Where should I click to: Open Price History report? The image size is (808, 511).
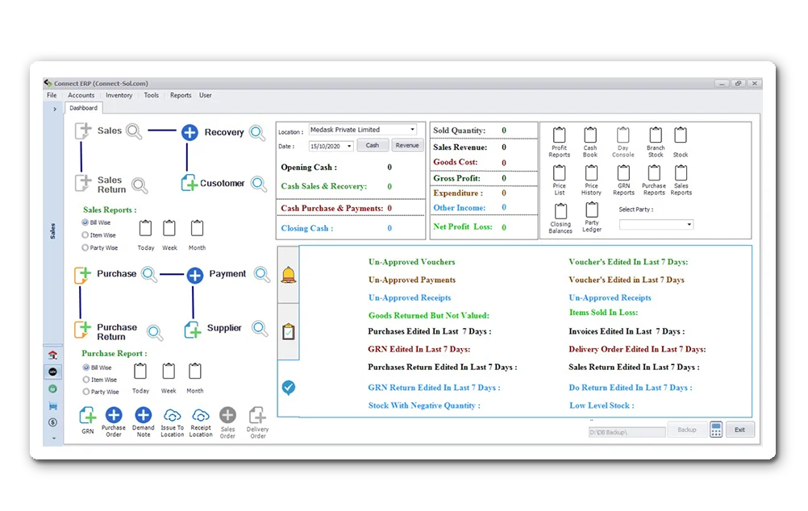(x=592, y=173)
